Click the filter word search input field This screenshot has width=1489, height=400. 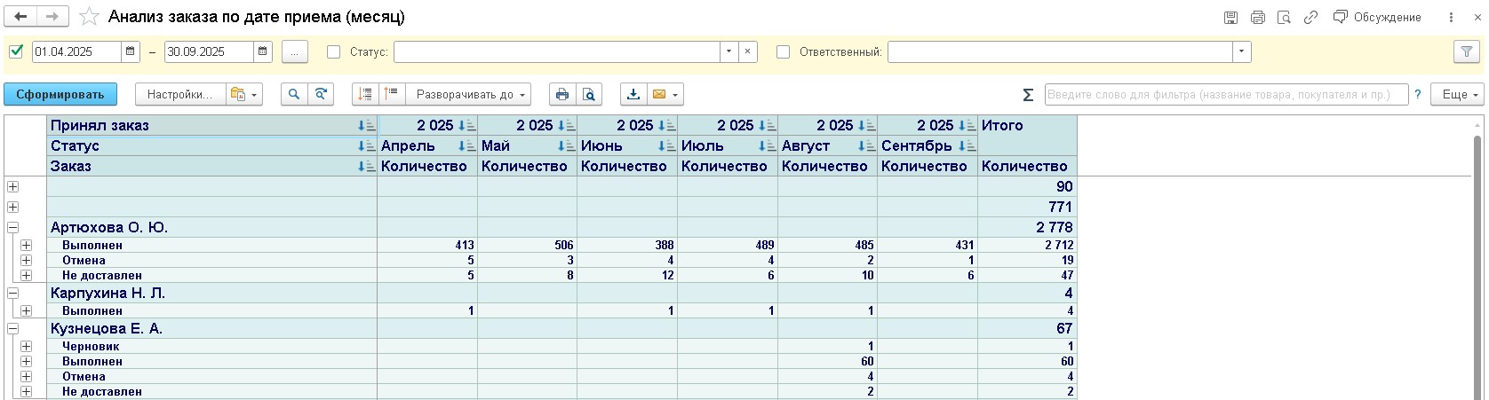pos(1225,95)
